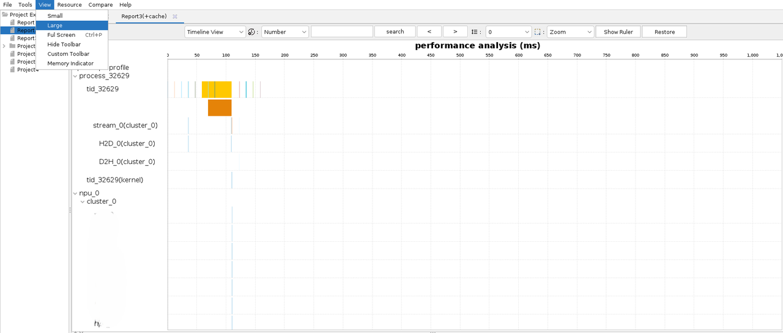Click the Show Ruler button
Viewport: 783px width, 333px height.
point(618,32)
